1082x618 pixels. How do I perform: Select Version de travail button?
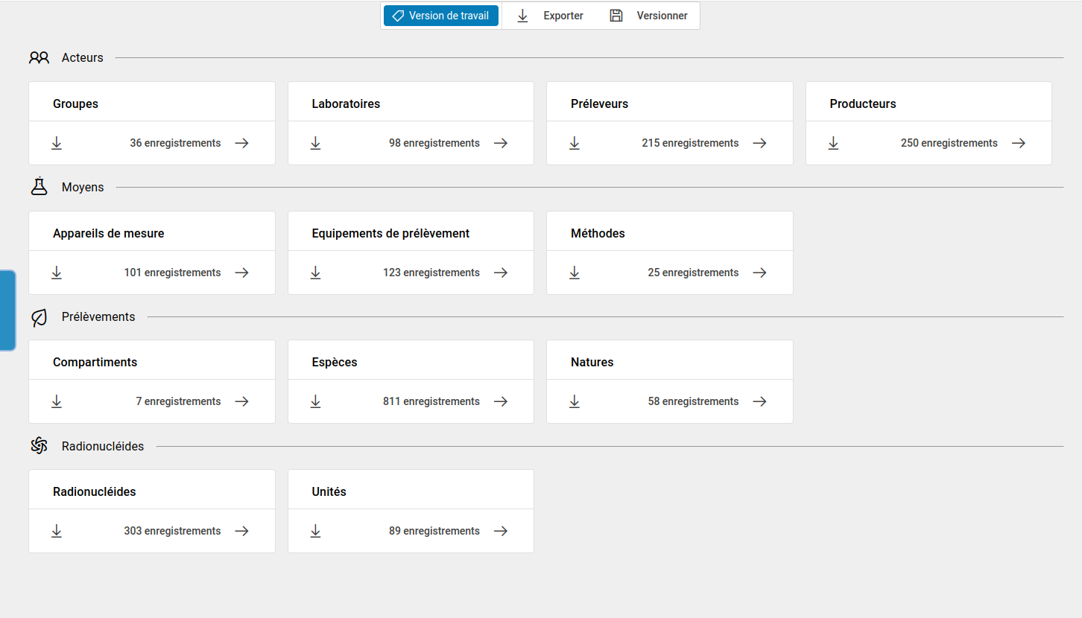440,16
